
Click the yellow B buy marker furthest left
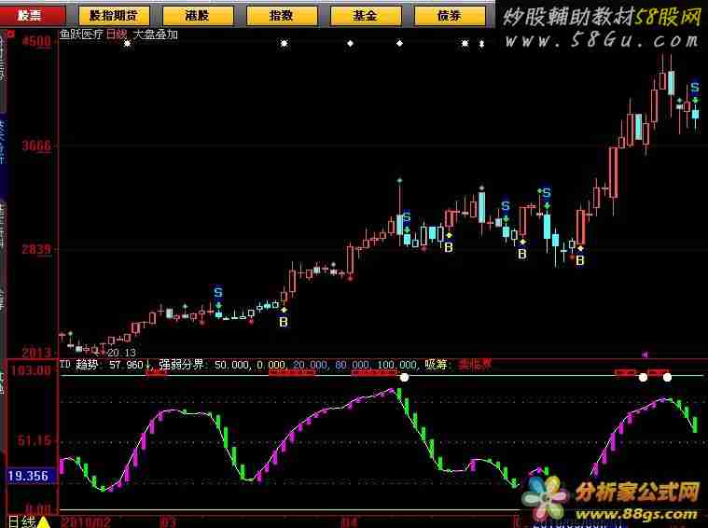point(284,322)
